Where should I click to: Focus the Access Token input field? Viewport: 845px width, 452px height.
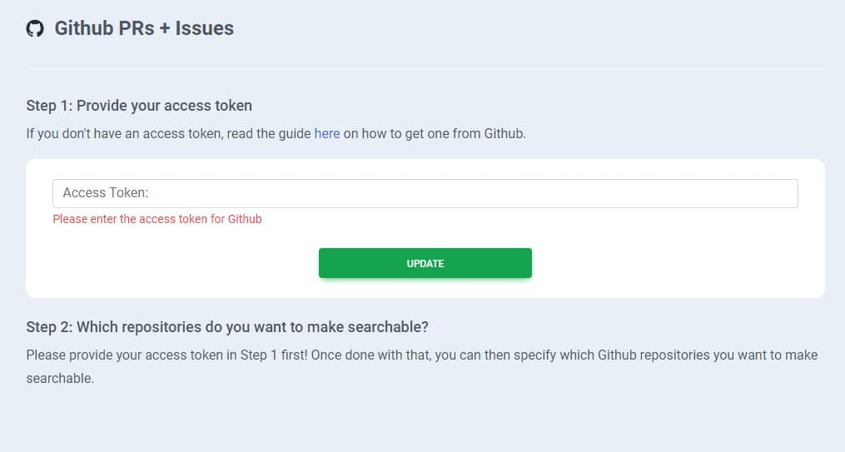coord(425,193)
